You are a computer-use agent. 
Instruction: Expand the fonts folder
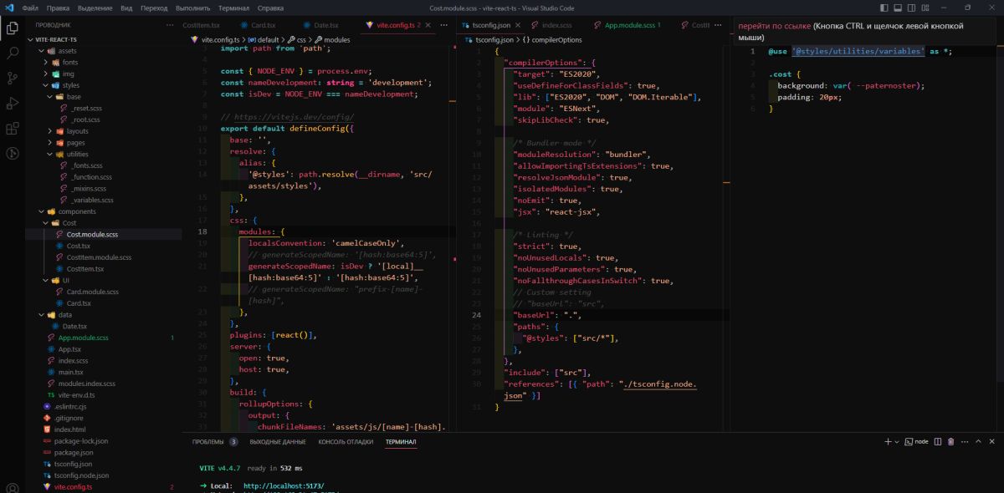tap(103, 62)
